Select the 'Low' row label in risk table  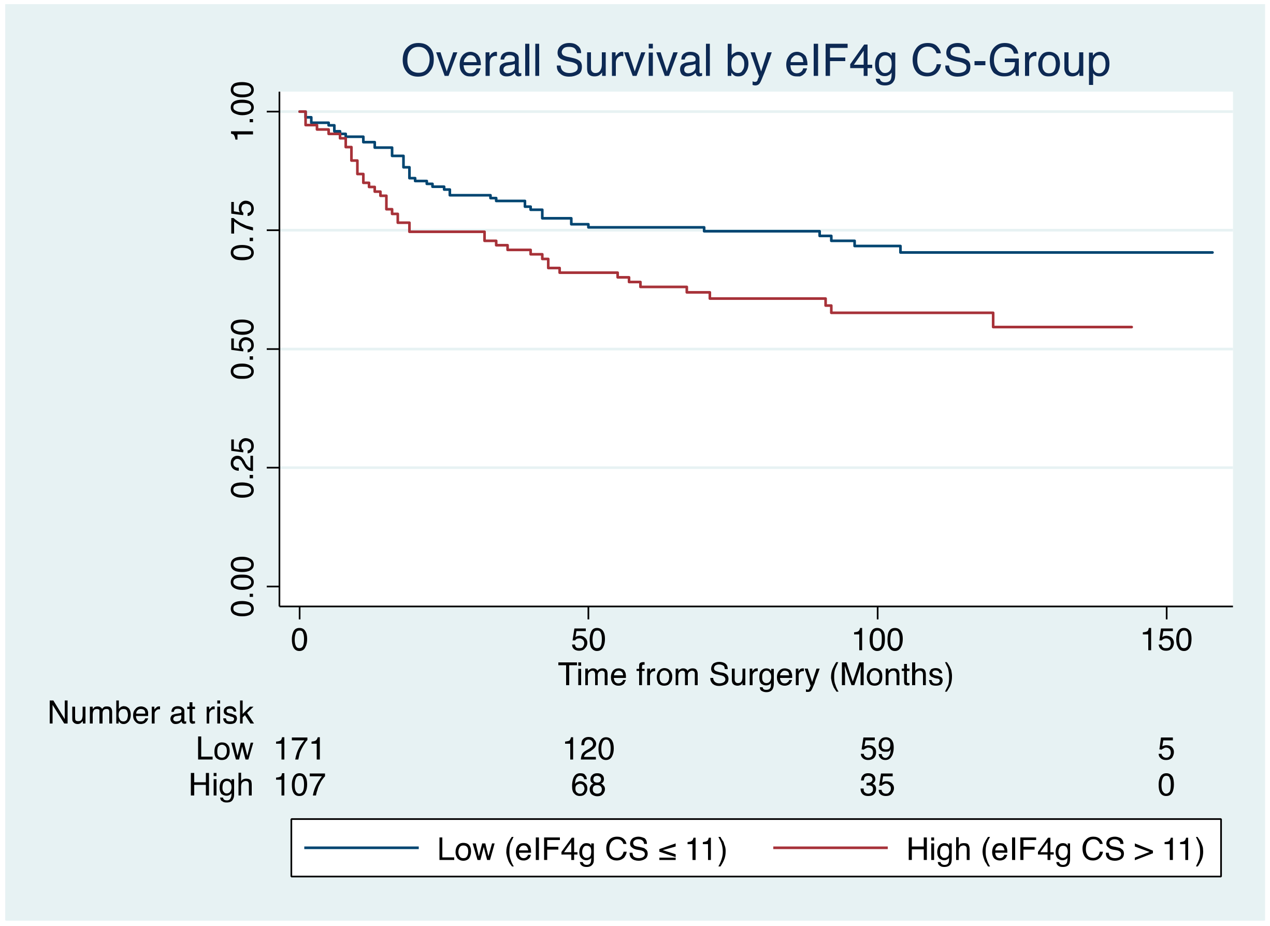click(x=224, y=749)
